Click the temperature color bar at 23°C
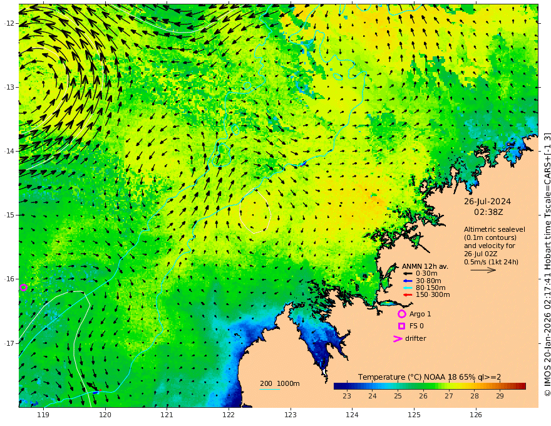Viewport: 551px width, 426px height. (347, 387)
